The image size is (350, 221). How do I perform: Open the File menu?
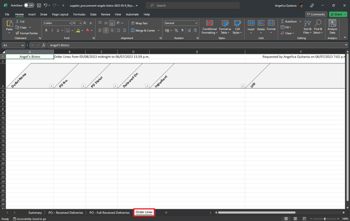(x=7, y=14)
